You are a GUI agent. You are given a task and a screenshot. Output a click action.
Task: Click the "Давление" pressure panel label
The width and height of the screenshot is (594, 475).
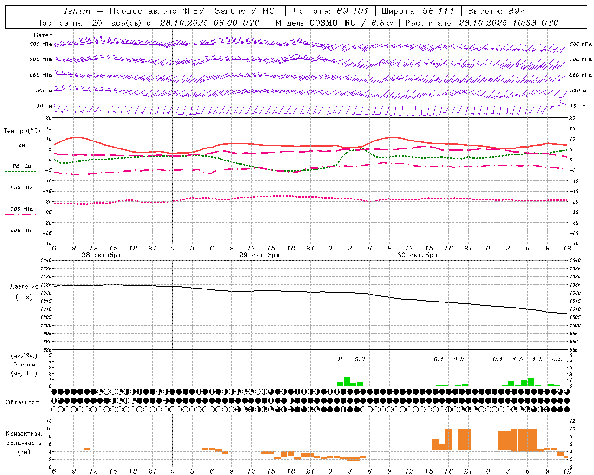click(x=24, y=287)
